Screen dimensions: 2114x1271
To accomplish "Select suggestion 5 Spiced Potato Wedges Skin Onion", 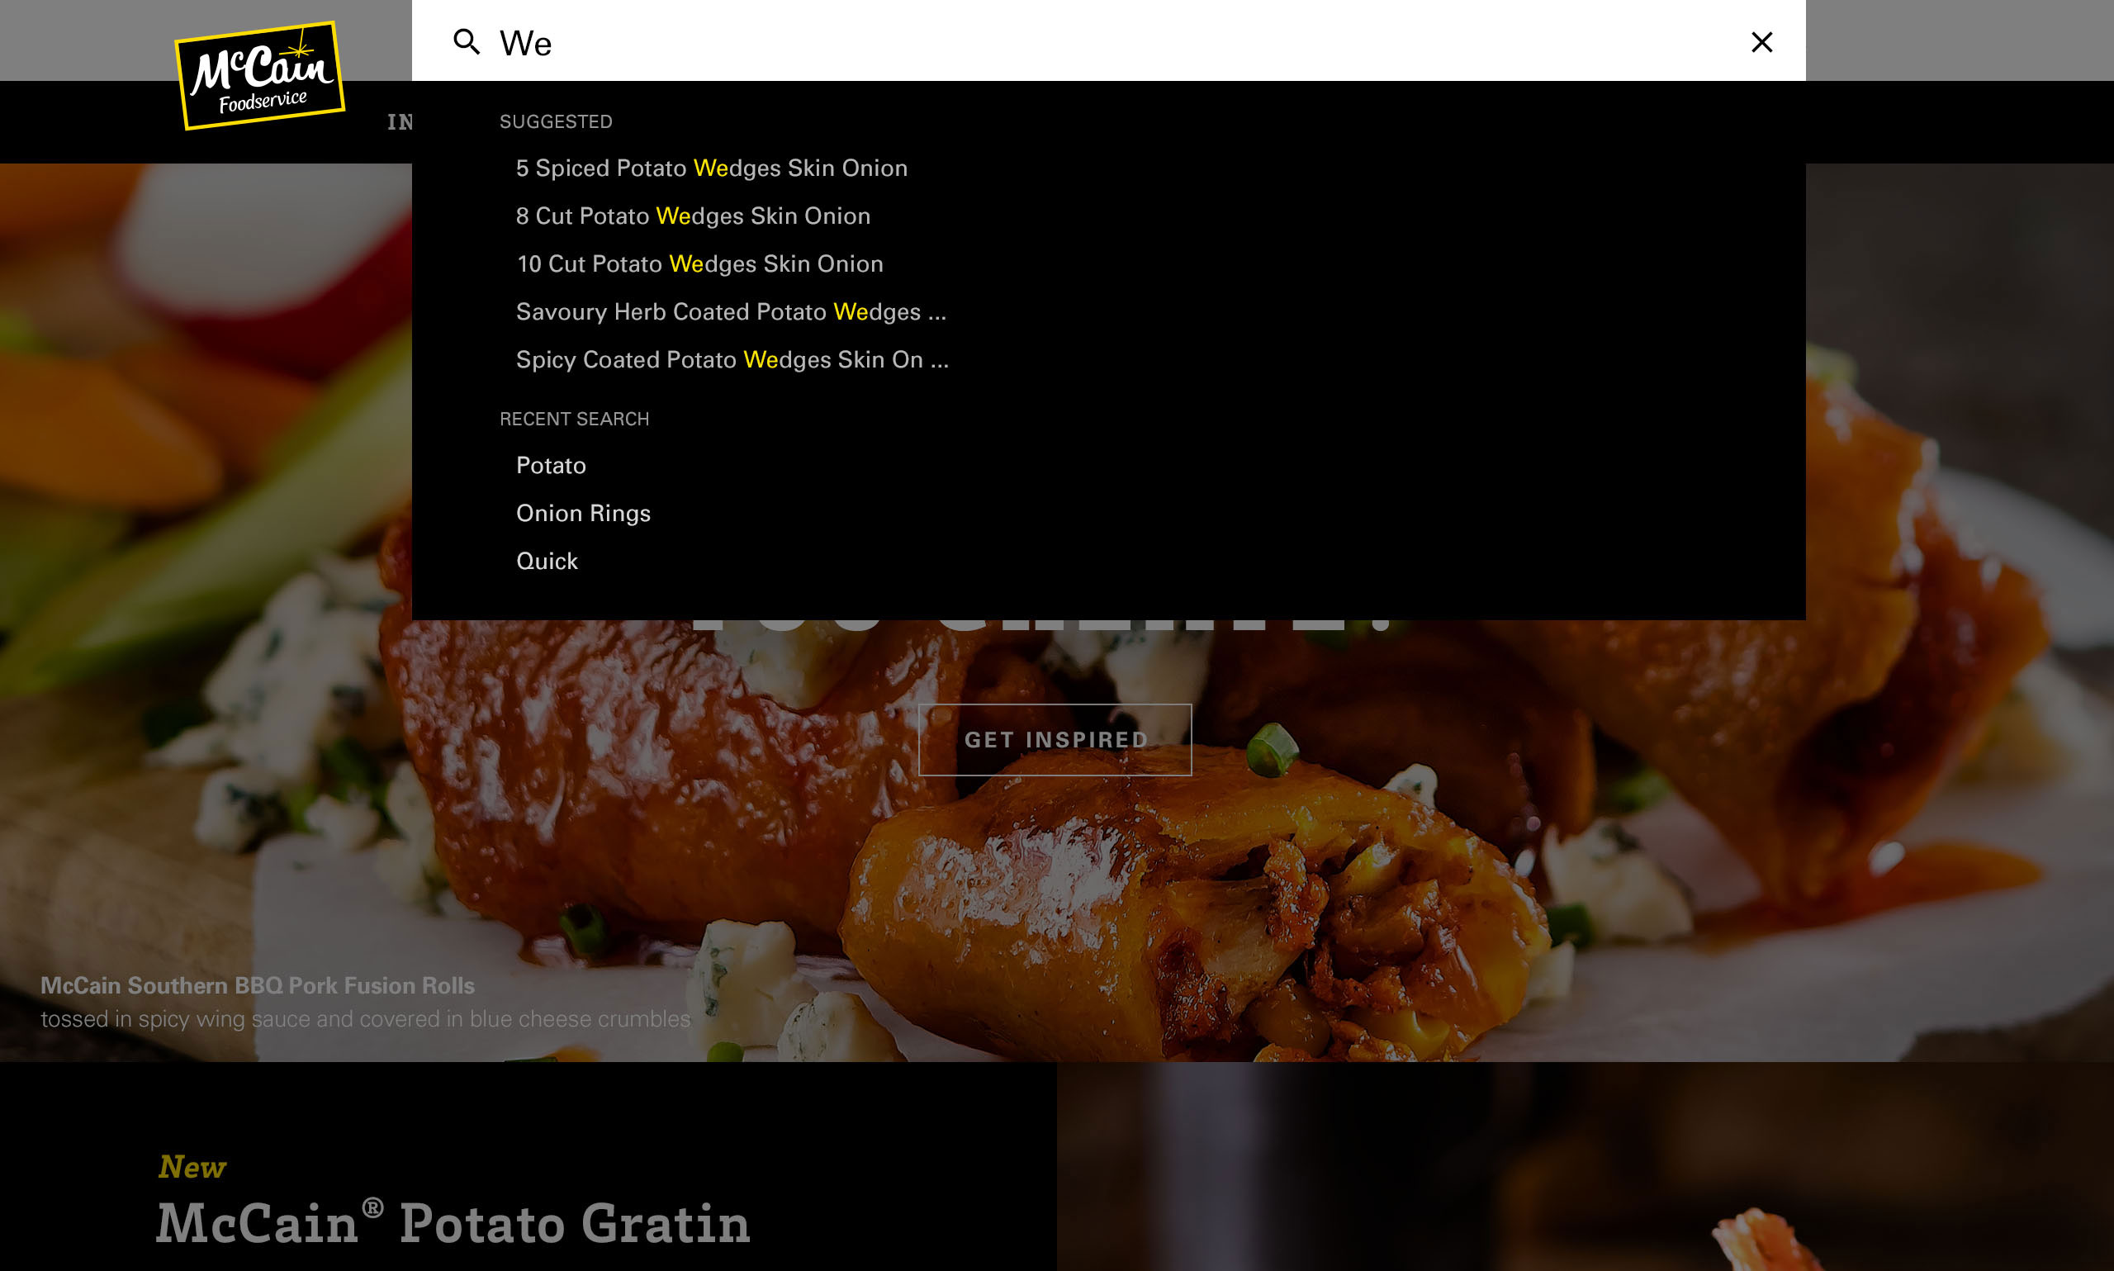I will tap(712, 168).
